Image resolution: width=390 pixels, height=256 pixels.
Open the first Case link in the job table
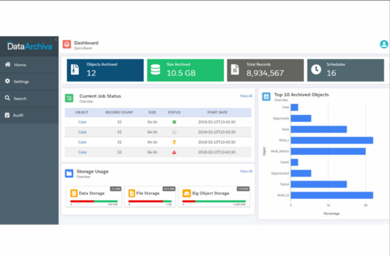coord(82,122)
